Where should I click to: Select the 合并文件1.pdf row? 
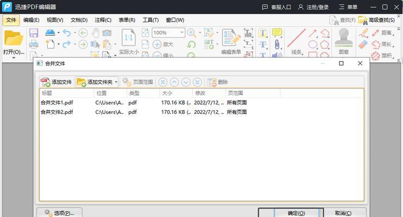(x=201, y=103)
